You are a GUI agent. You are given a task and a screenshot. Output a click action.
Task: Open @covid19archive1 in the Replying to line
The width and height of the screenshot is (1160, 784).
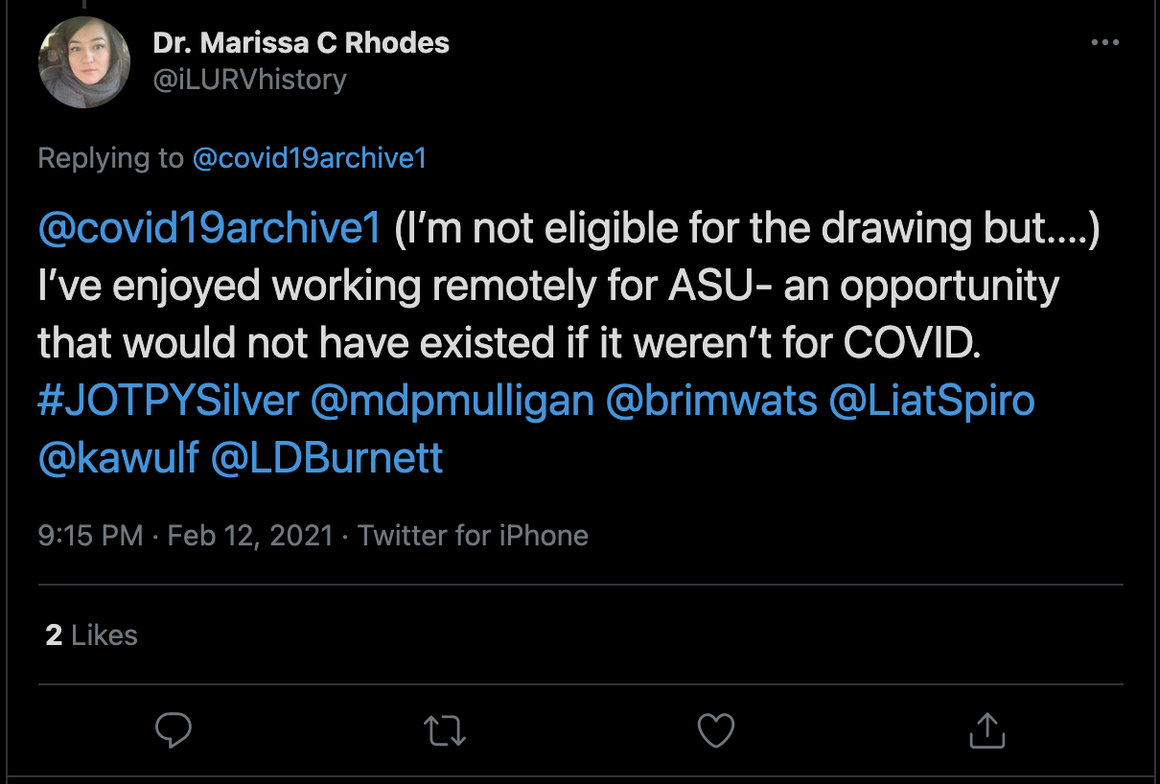(x=309, y=158)
